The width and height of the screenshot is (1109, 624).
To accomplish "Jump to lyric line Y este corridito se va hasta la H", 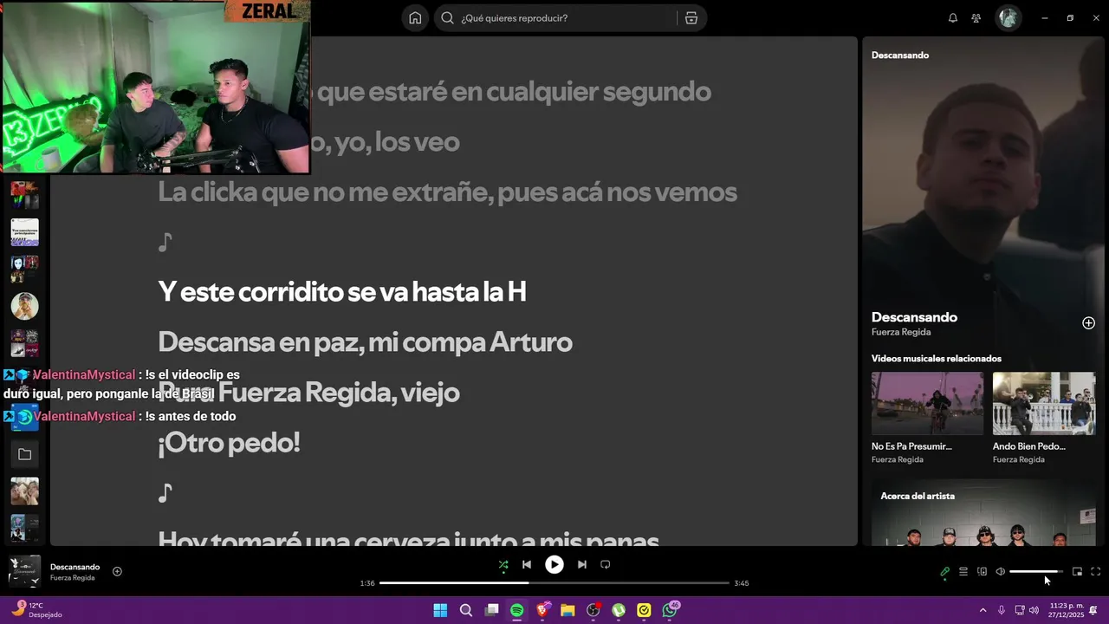I will click(342, 292).
